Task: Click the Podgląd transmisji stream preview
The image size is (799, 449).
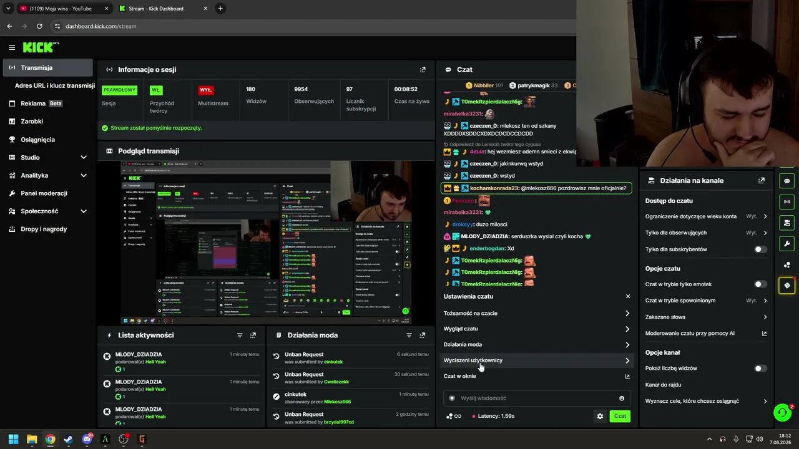Action: (x=266, y=243)
